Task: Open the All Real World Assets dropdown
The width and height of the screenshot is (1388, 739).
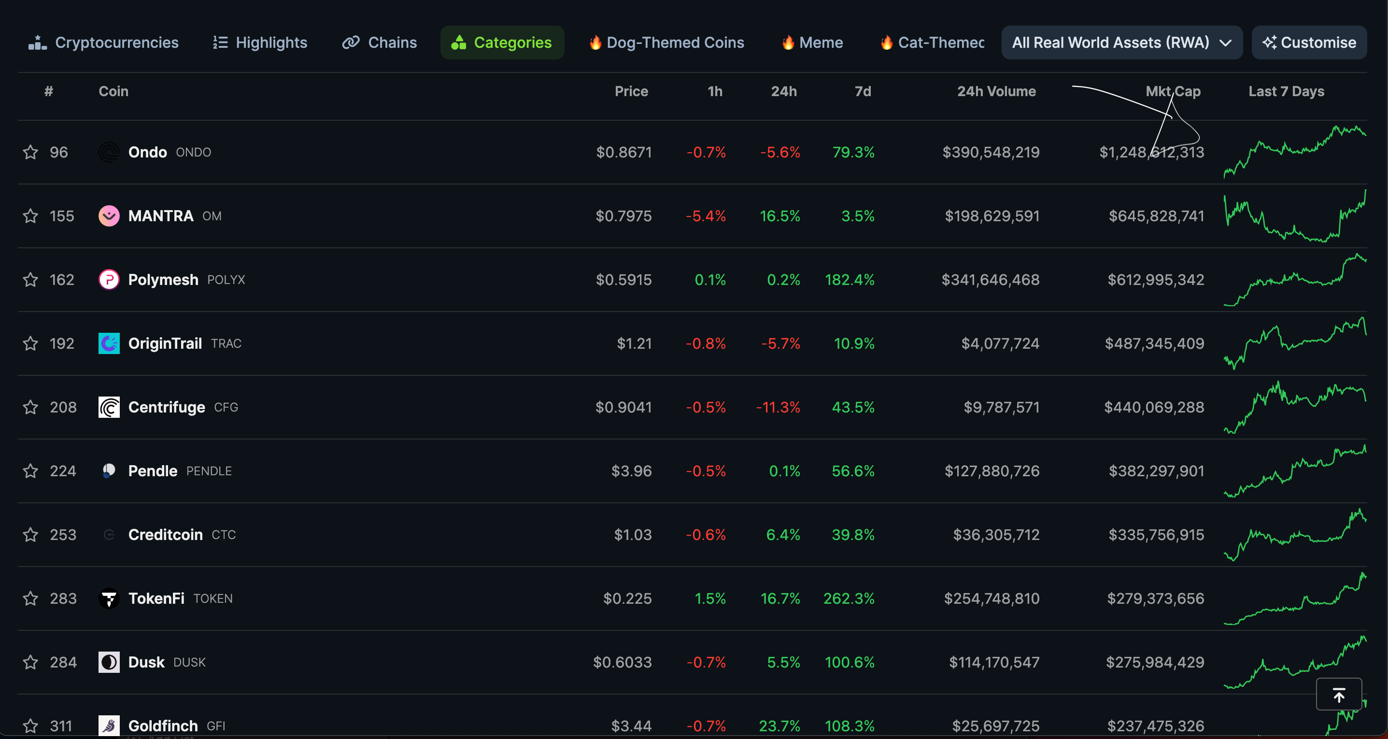Action: click(1121, 43)
